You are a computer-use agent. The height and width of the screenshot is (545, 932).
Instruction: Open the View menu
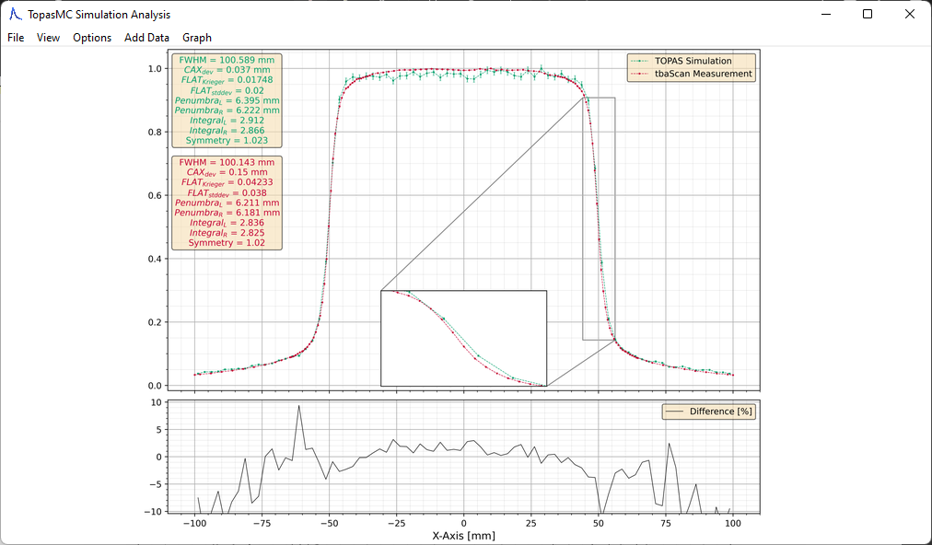[48, 38]
